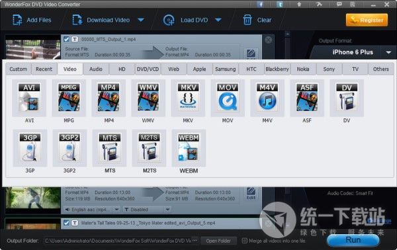Toggle checkbox for Mater's Tall Tales video
Image resolution: width=397 pixels, height=250 pixels.
click(66, 223)
